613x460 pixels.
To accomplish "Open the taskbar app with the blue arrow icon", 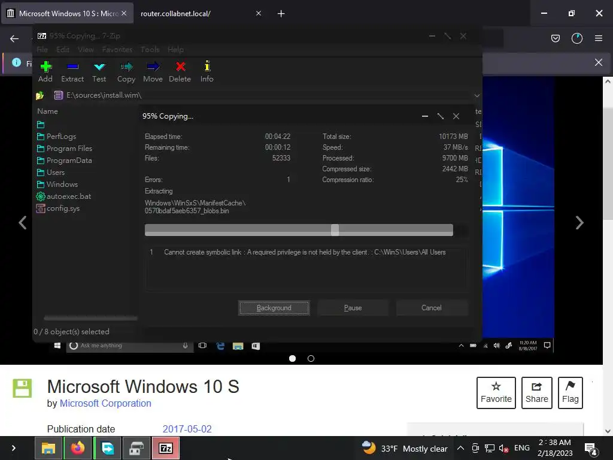I will click(x=107, y=448).
